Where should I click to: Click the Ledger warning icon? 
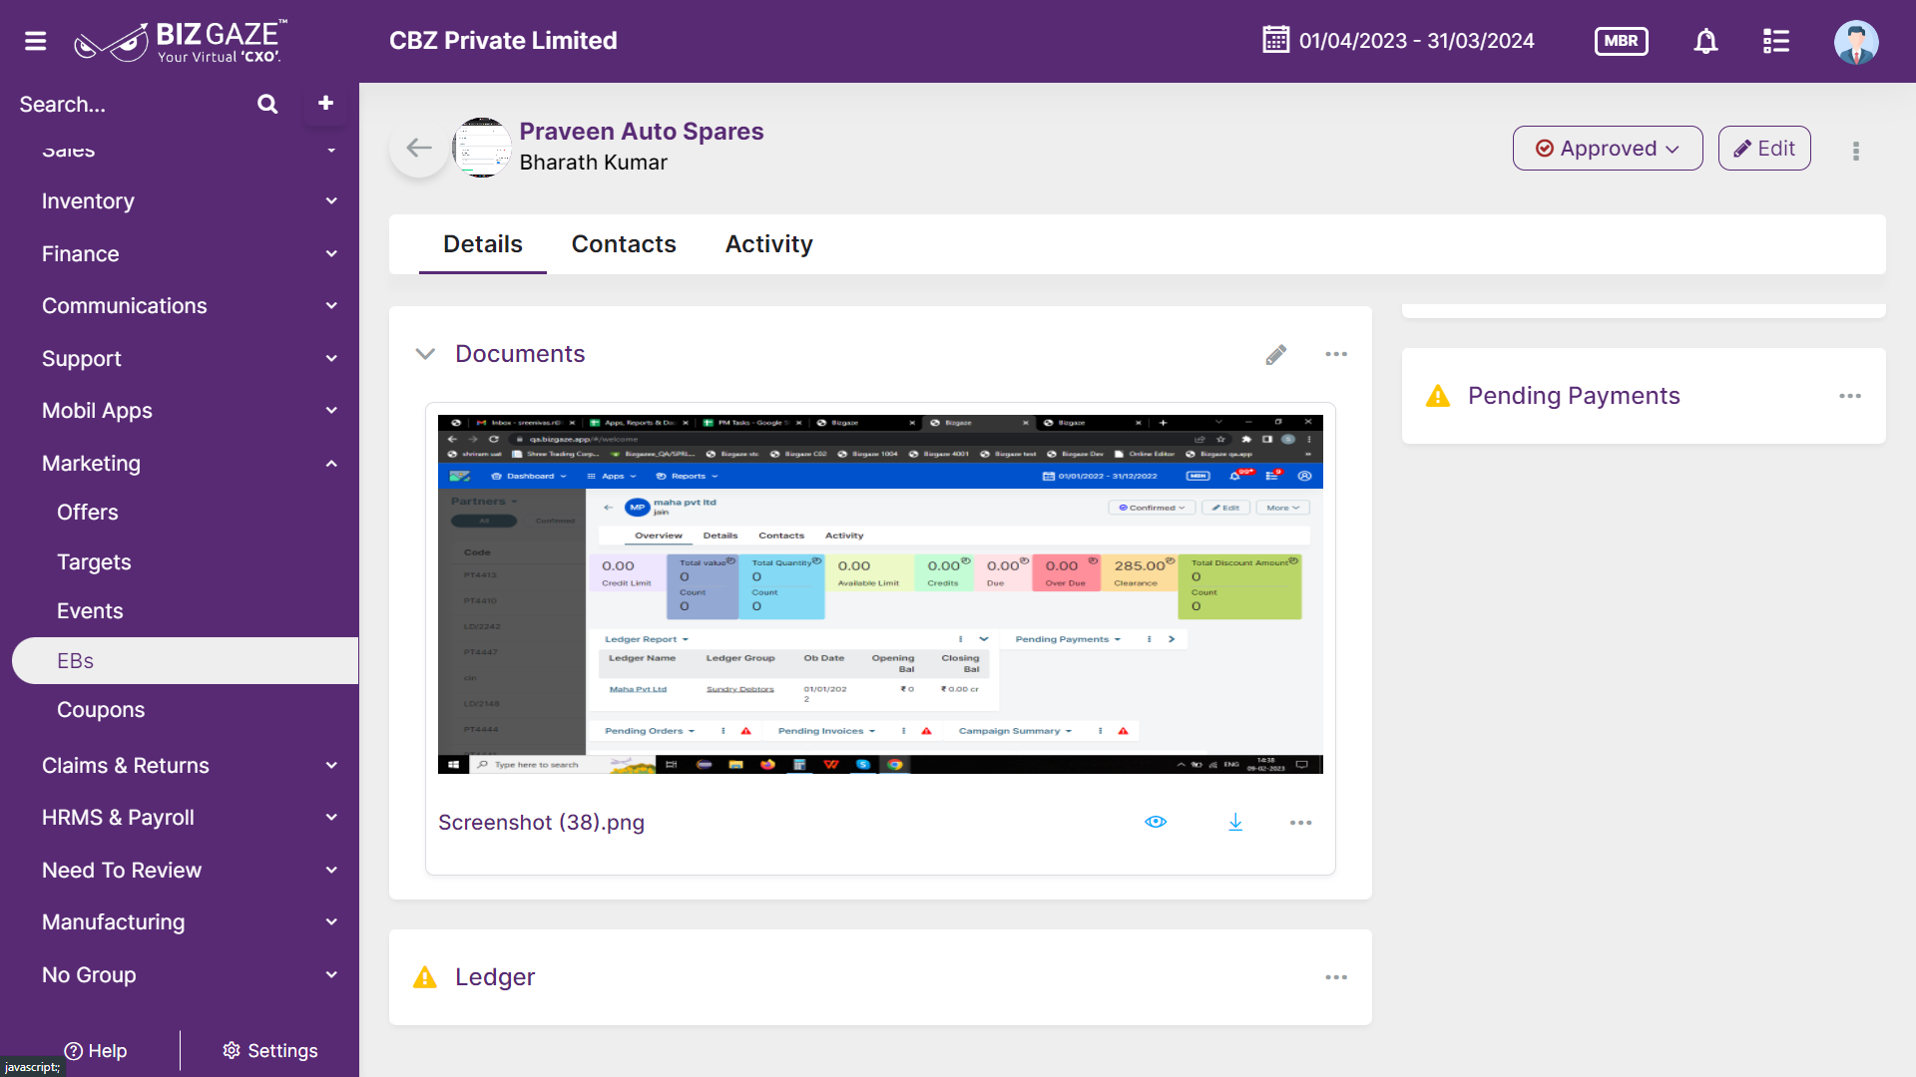pyautogui.click(x=425, y=977)
